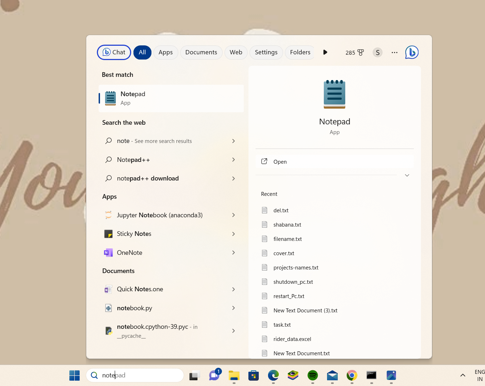Screen dimensions: 485x386
Task: Launch Microsoft Edge from the taskbar
Action: click(x=273, y=375)
